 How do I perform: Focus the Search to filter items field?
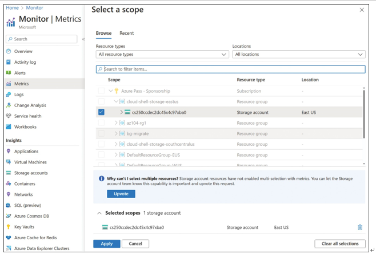click(x=231, y=69)
